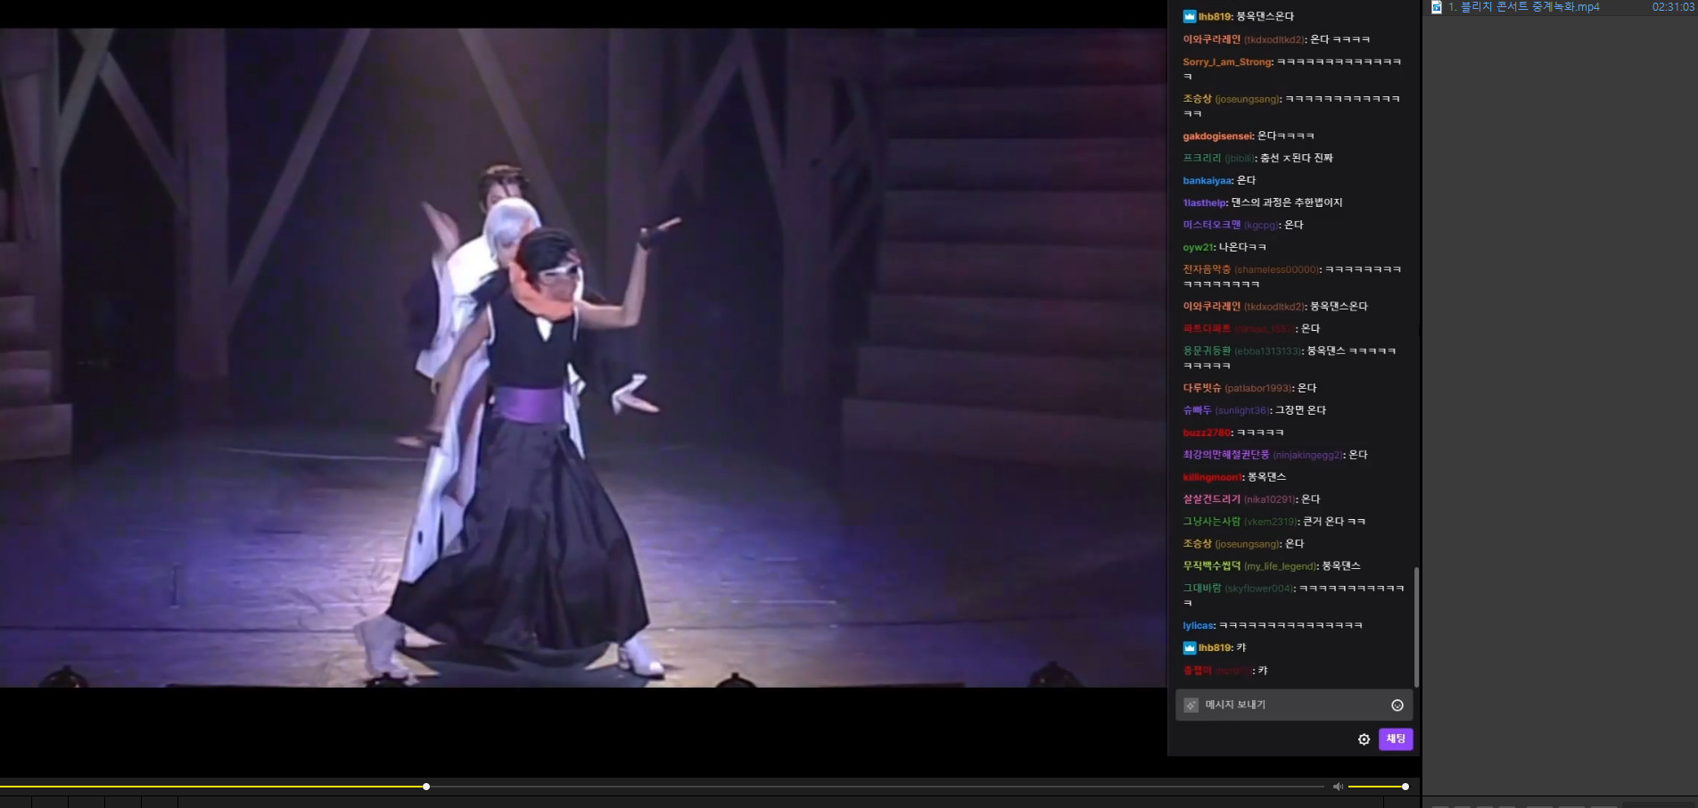Click username 파트다파트 in chat

tap(1207, 329)
